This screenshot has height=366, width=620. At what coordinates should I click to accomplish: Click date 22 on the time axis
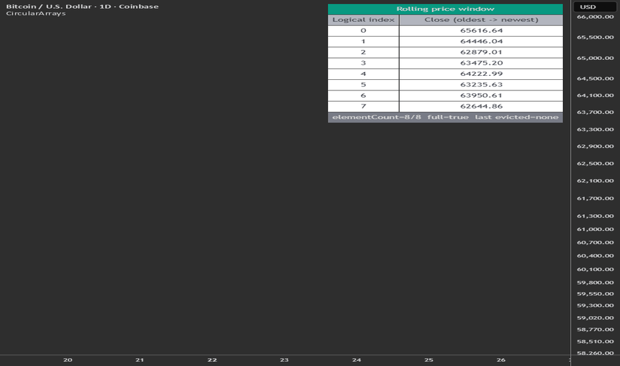[212, 360]
